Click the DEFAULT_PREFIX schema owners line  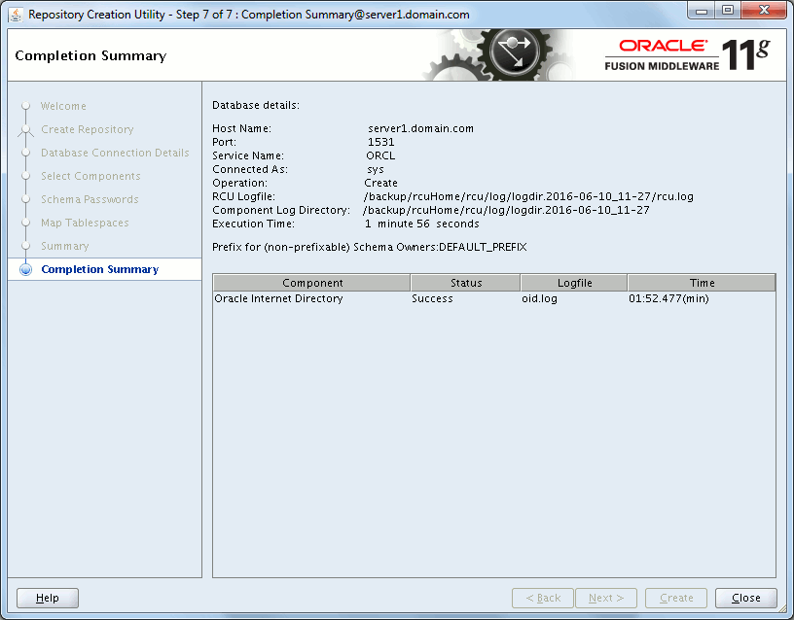370,247
